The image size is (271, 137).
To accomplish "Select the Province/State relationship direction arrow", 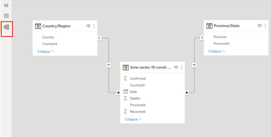I will [194, 65].
